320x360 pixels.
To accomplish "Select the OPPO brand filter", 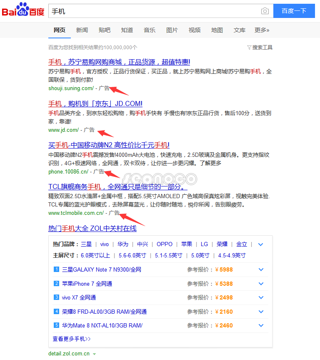I will point(164,244).
